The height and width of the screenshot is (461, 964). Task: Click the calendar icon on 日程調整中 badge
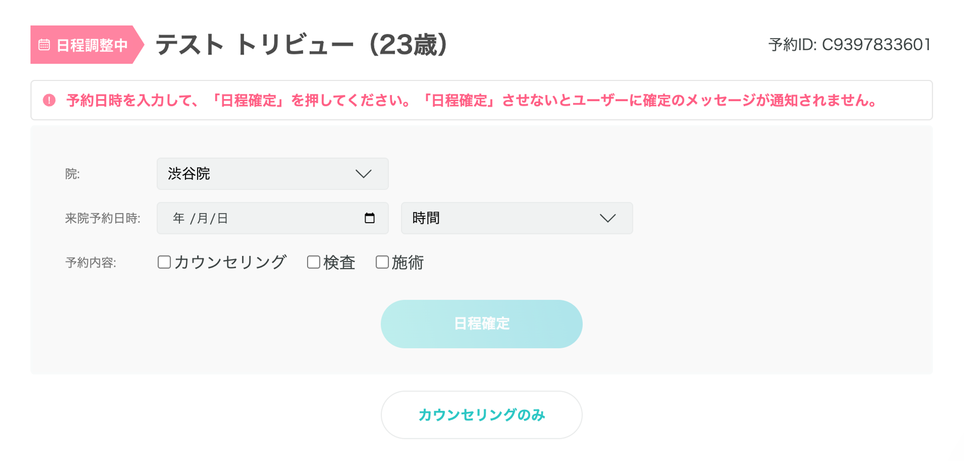coord(44,45)
